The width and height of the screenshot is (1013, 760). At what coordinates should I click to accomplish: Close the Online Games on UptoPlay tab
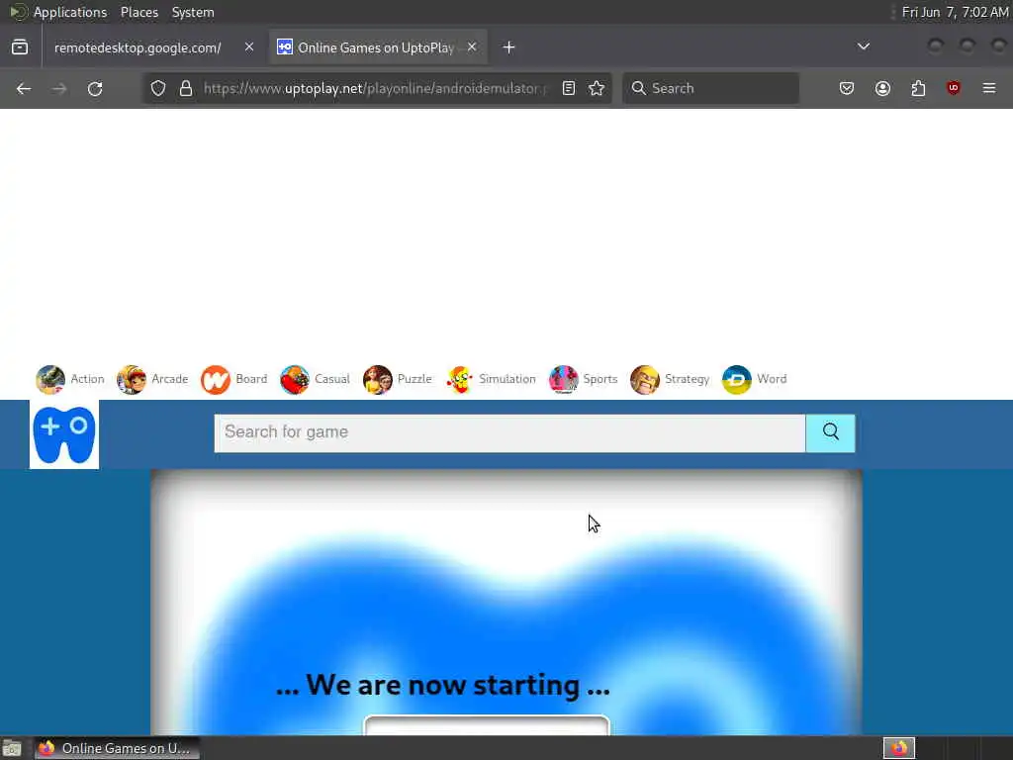472,47
